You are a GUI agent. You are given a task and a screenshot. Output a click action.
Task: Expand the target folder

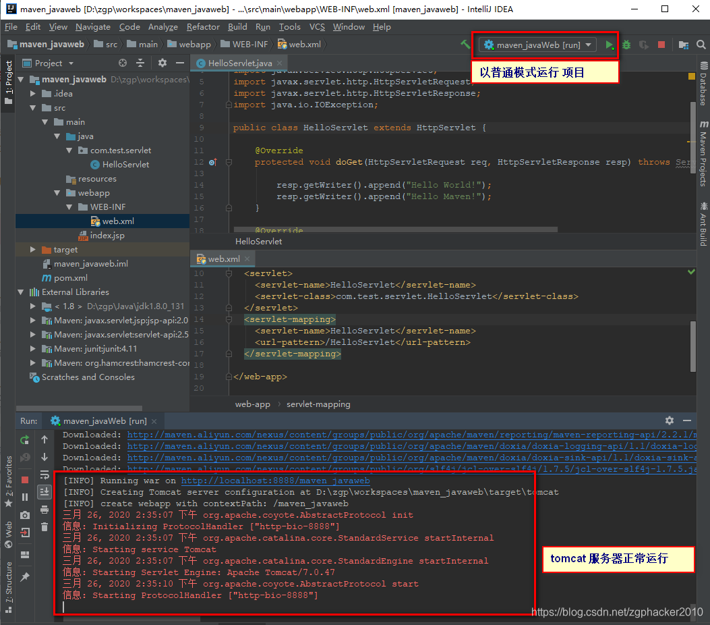(x=32, y=249)
